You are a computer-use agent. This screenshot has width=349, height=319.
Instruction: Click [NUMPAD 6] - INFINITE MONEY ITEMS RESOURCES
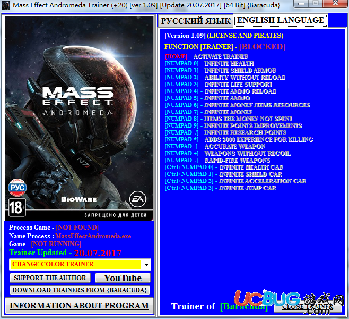click(x=237, y=105)
